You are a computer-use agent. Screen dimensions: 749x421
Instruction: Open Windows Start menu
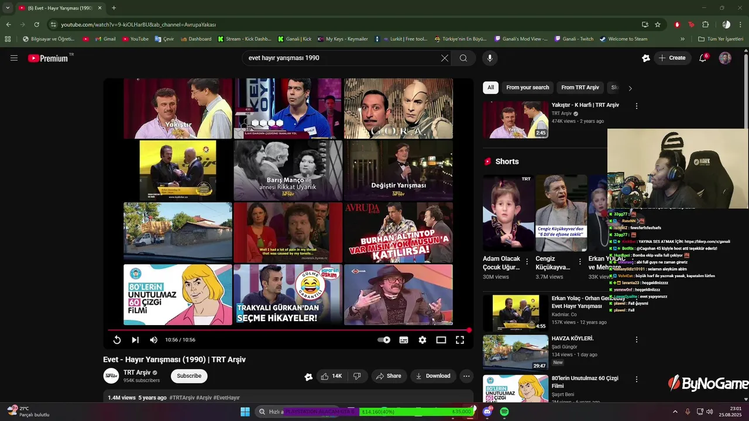point(245,412)
